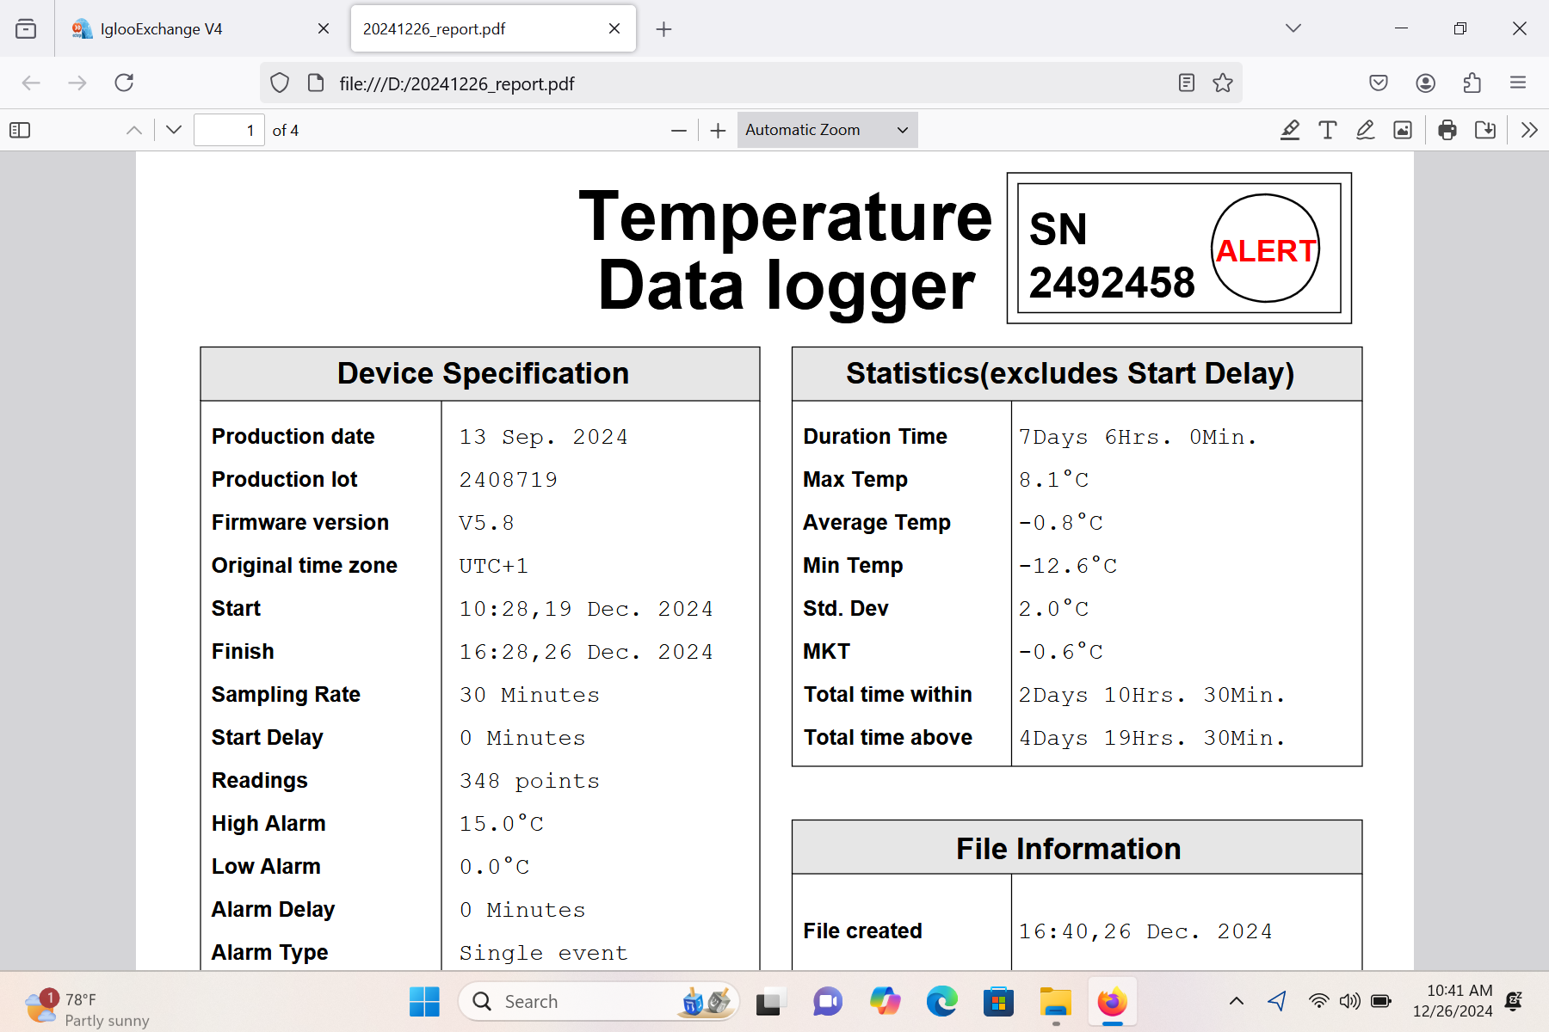The image size is (1549, 1032).
Task: Open the Windows Start menu
Action: click(424, 1002)
